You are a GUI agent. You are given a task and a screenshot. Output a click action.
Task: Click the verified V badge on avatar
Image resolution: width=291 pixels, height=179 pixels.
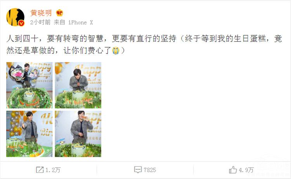[21, 23]
